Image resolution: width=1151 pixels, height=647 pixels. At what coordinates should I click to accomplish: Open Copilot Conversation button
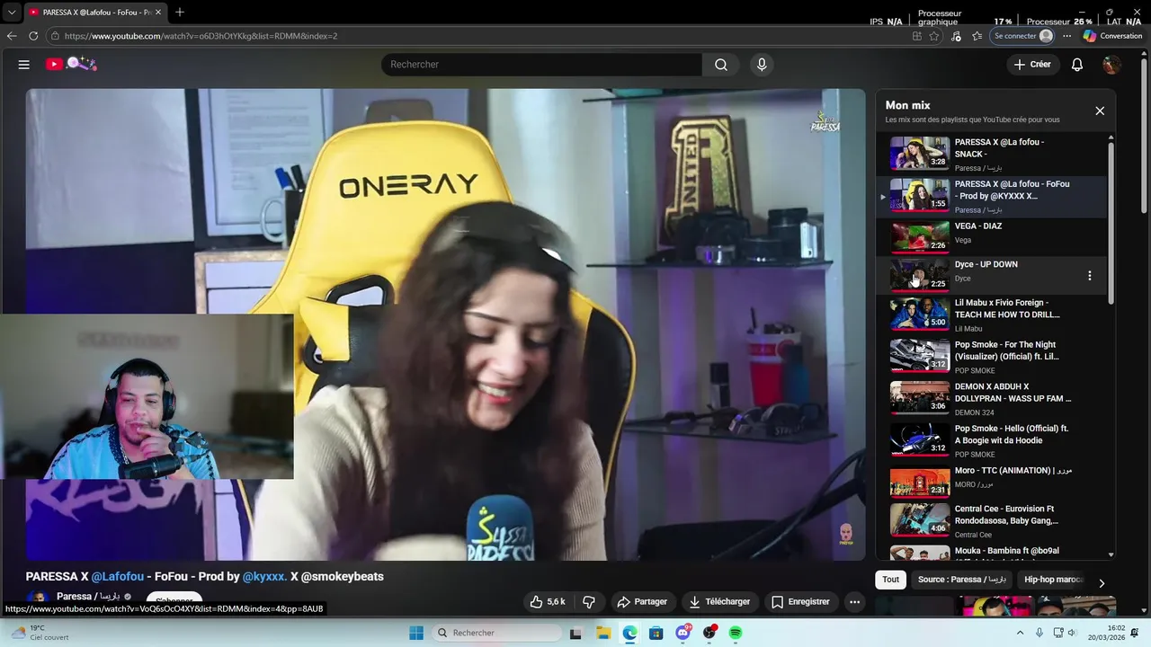pos(1113,36)
